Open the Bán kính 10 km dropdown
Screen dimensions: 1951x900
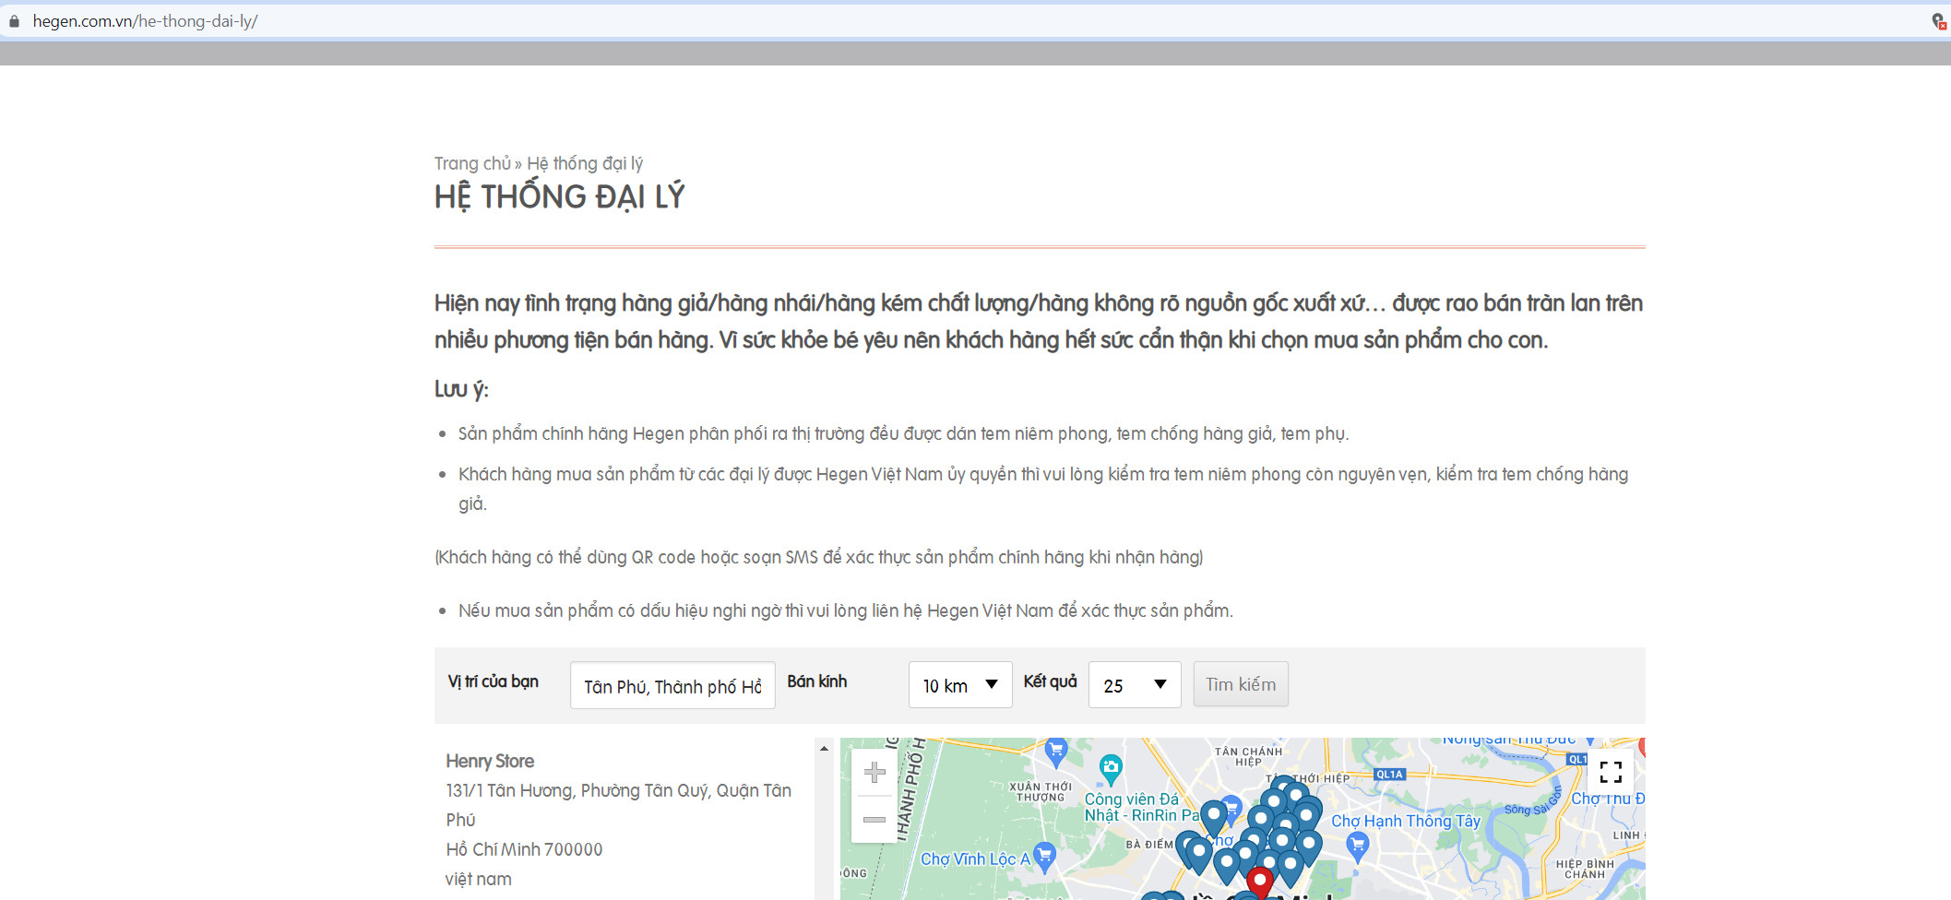pyautogui.click(x=960, y=685)
